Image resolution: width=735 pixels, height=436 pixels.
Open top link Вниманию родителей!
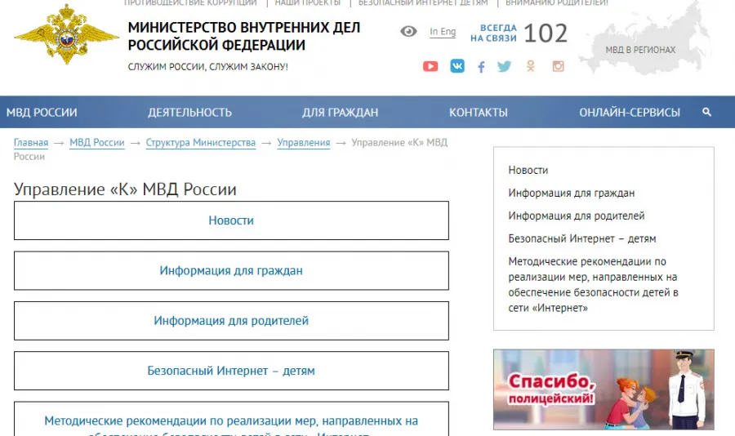pos(556,2)
